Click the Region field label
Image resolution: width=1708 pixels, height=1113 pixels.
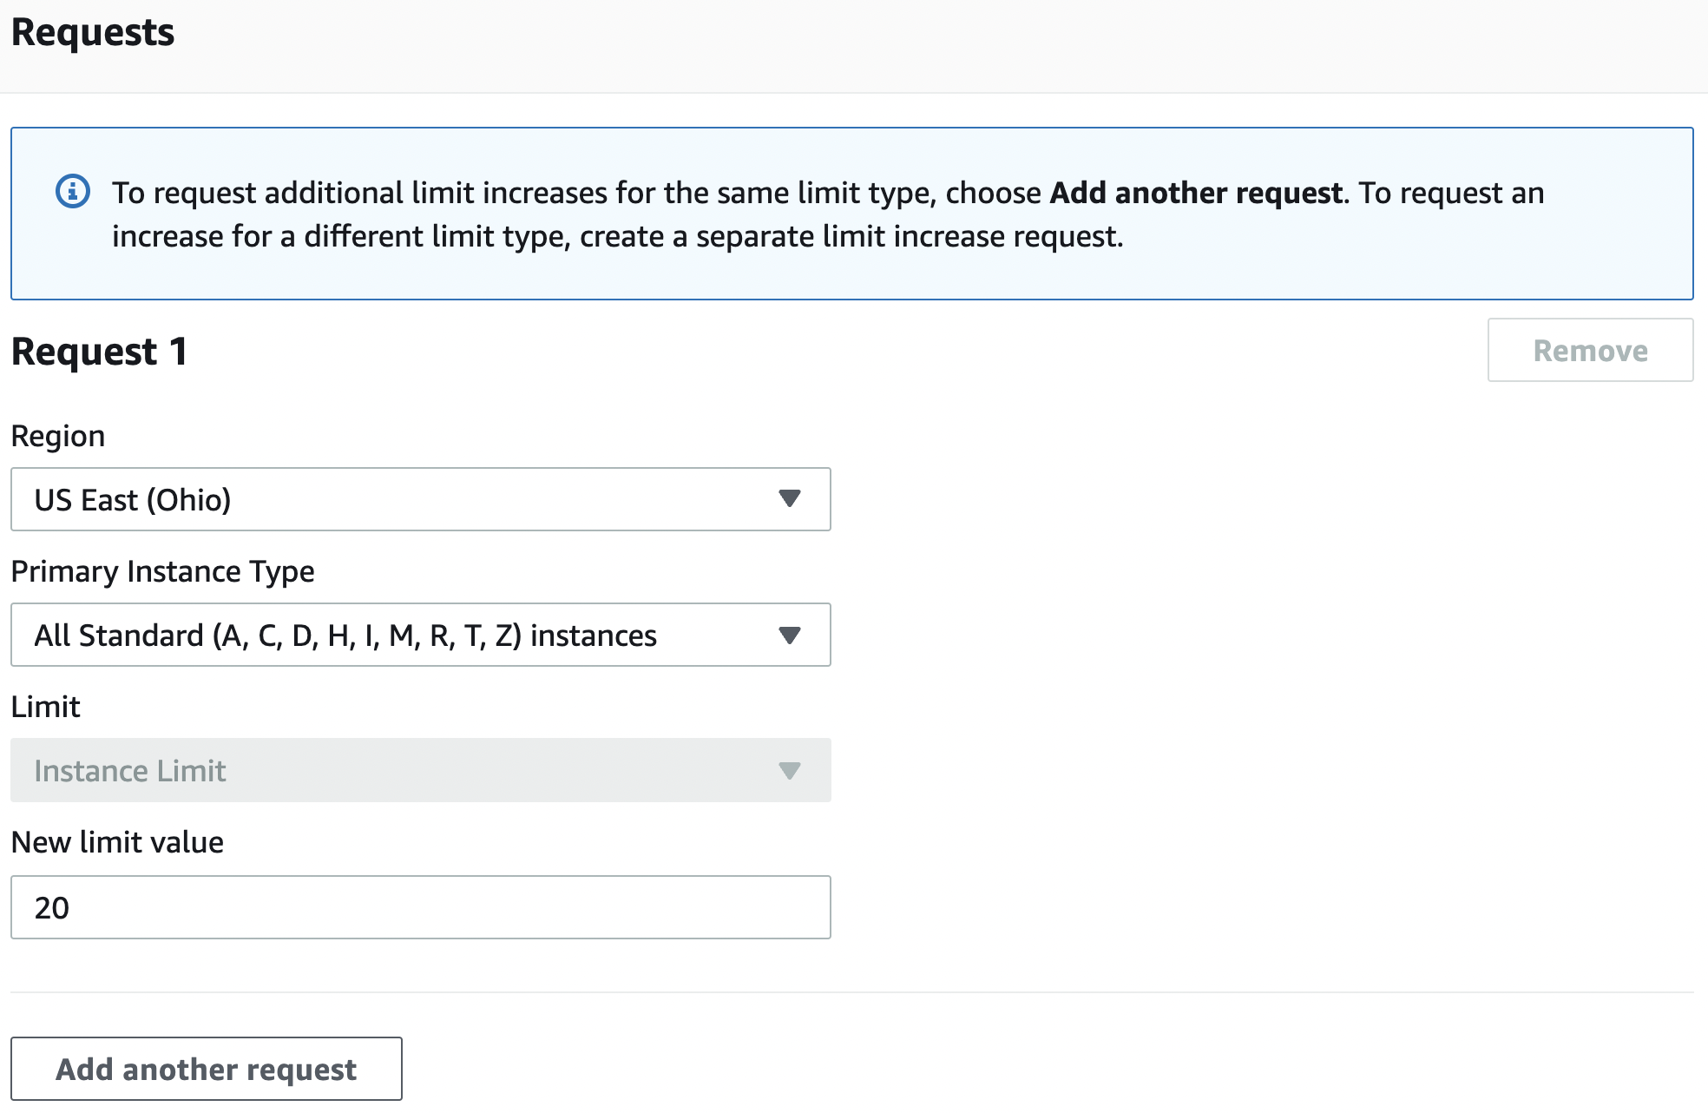[x=58, y=436]
